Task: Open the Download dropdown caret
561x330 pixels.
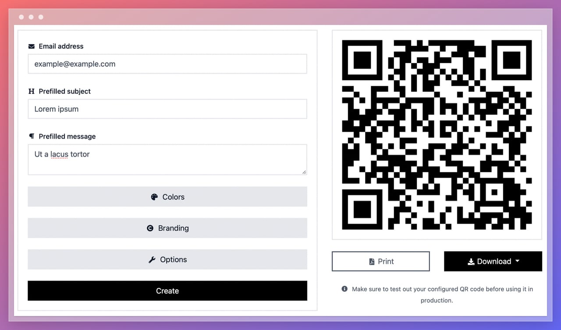Action: click(x=517, y=261)
